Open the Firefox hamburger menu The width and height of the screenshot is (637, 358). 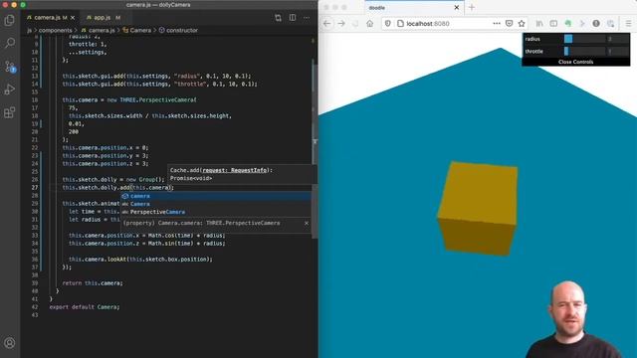tap(628, 24)
